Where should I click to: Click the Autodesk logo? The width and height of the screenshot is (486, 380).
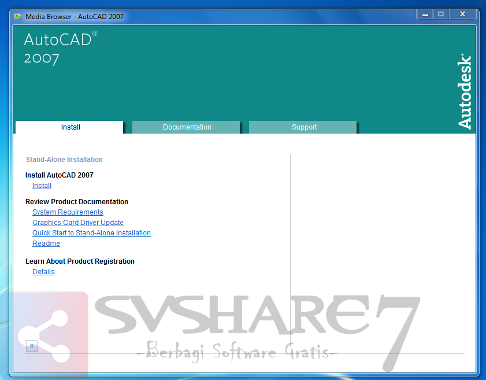464,91
